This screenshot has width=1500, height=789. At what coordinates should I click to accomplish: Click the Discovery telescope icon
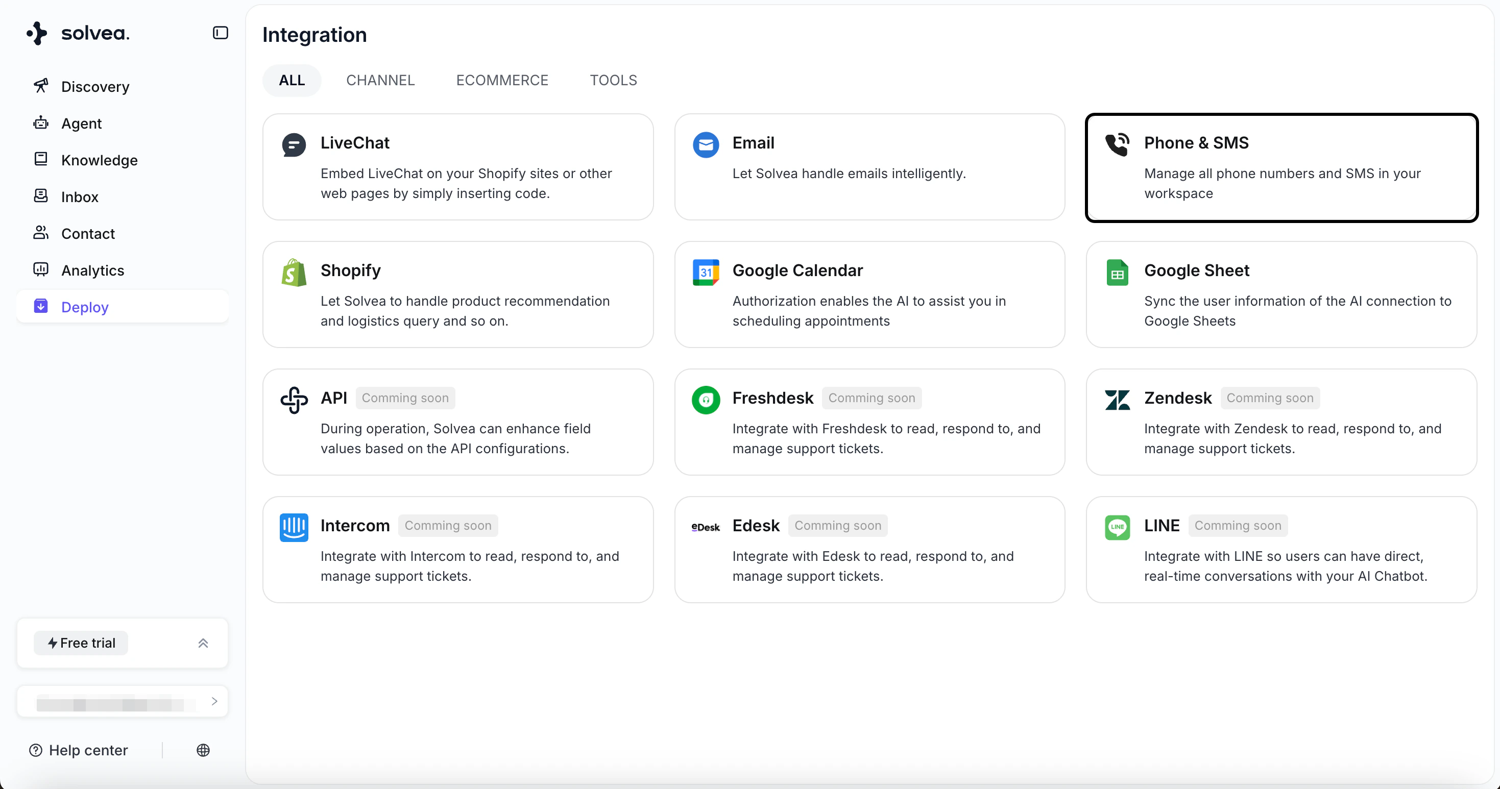[x=41, y=86]
